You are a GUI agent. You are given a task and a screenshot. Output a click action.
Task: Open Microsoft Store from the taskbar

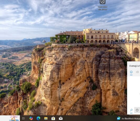(x=53, y=118)
